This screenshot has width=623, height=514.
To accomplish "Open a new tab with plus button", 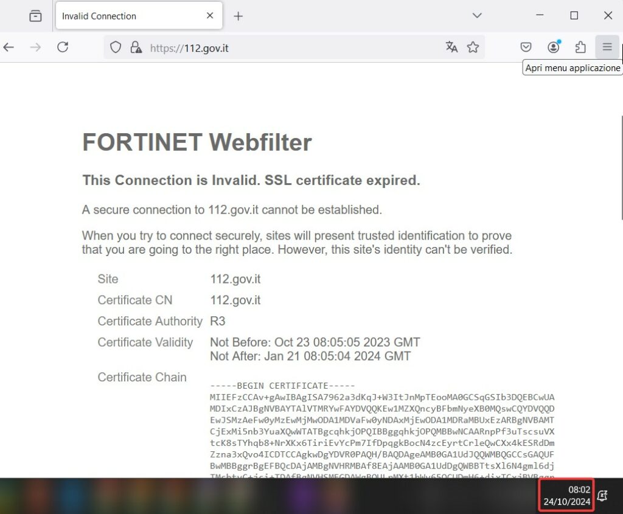I will 238,16.
